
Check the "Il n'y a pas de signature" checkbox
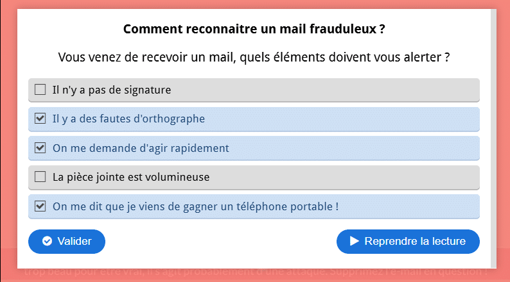[40, 90]
